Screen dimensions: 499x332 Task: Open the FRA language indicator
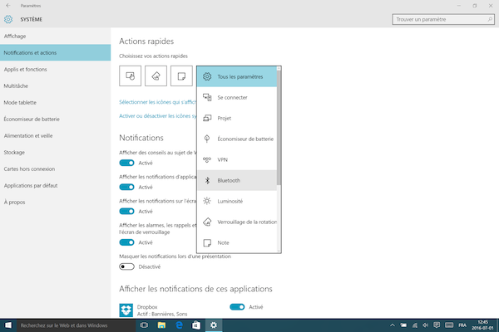pos(462,325)
